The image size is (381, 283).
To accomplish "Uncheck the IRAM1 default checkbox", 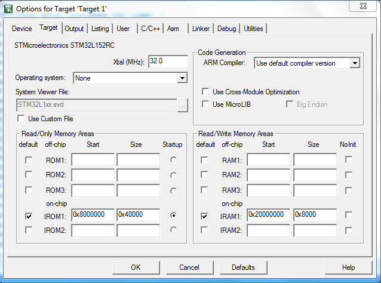I will click(204, 216).
